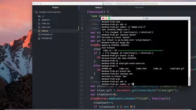Click Atom window title bar file path
The height and width of the screenshot is (110, 196).
131,4
